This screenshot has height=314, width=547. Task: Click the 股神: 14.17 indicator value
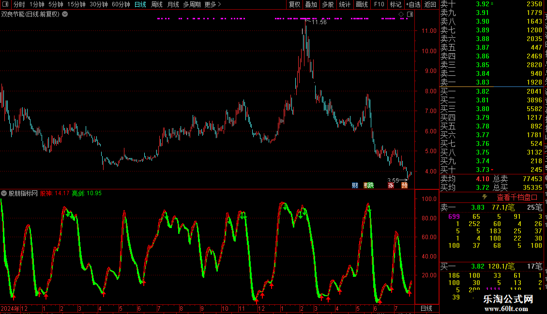55,193
